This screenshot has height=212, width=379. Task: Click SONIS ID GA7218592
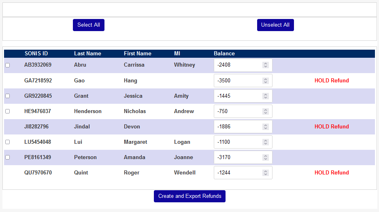point(38,80)
